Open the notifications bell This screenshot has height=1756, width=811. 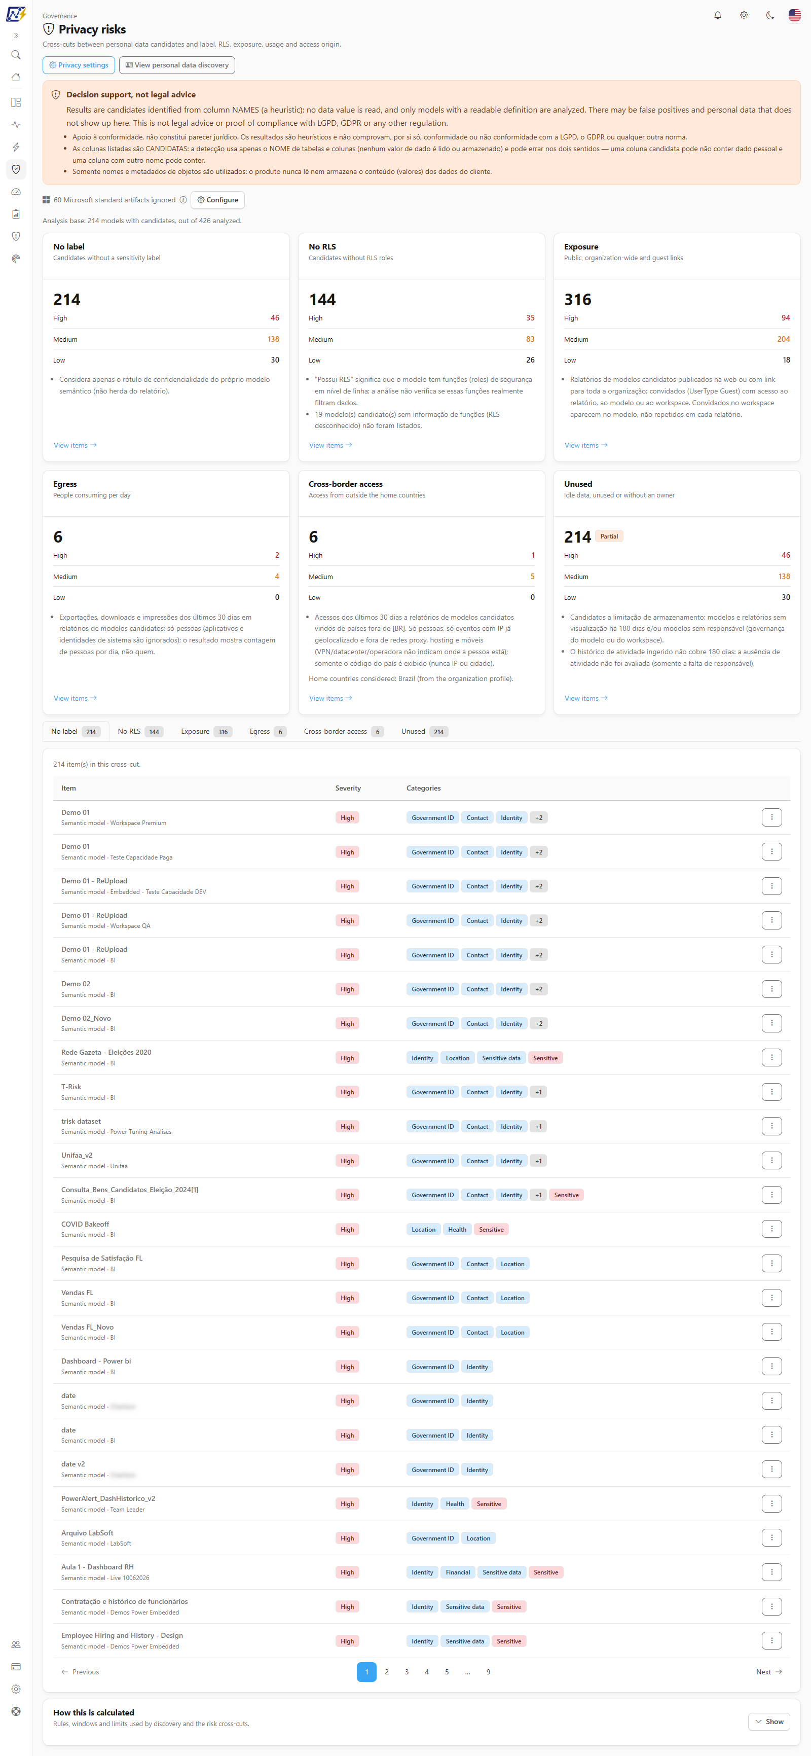(718, 15)
